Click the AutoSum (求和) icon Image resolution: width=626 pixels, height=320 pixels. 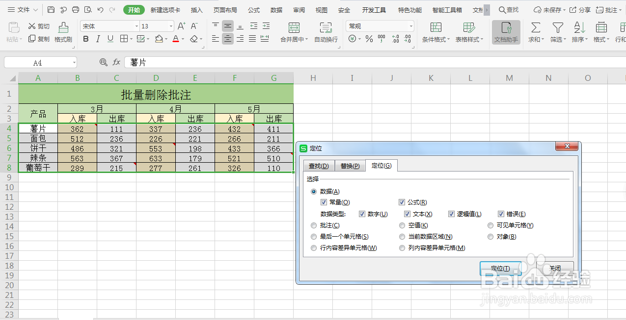click(x=536, y=28)
